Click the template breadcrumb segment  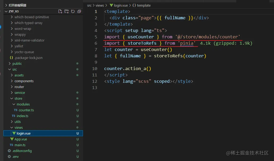[144, 5]
